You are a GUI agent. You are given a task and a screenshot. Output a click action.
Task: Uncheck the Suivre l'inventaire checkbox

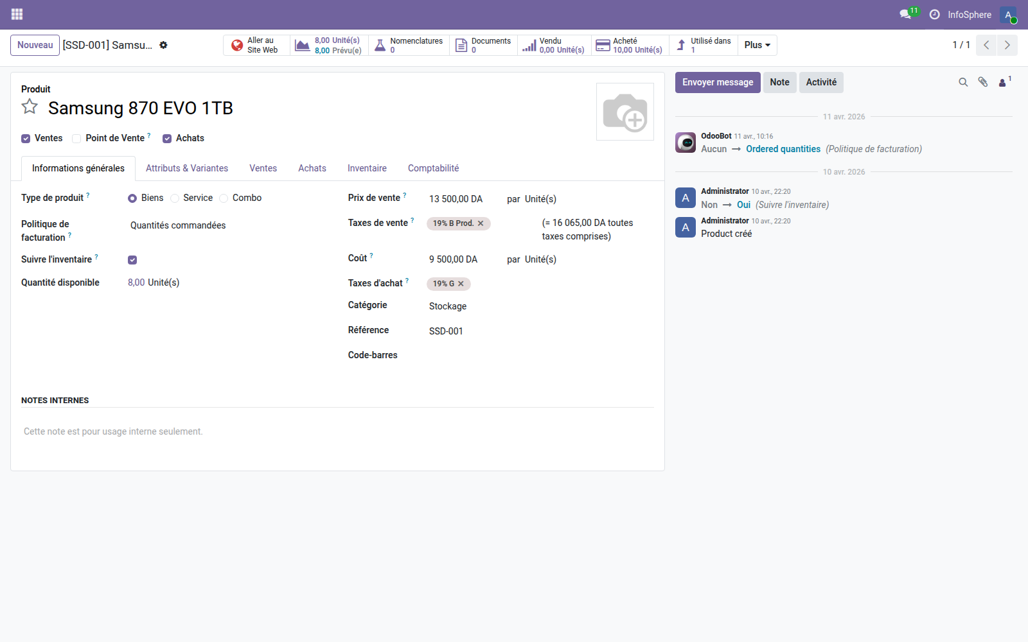point(132,260)
